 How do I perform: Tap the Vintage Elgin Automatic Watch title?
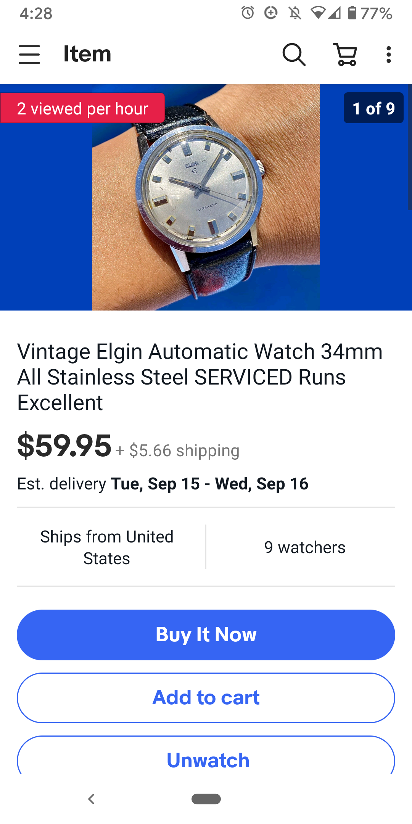(x=200, y=377)
